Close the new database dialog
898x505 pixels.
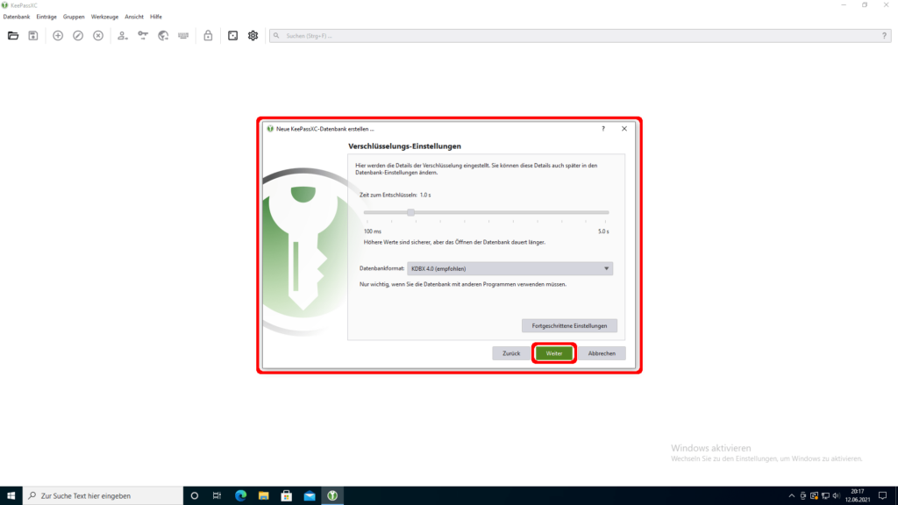tap(624, 129)
